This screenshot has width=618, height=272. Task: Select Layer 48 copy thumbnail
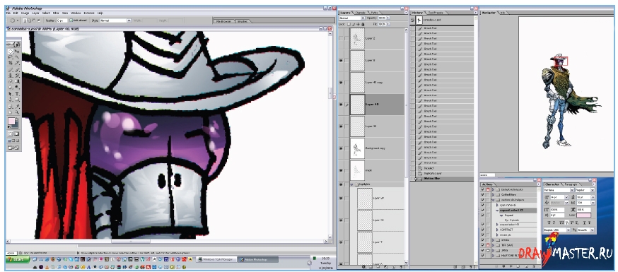pyautogui.click(x=358, y=82)
